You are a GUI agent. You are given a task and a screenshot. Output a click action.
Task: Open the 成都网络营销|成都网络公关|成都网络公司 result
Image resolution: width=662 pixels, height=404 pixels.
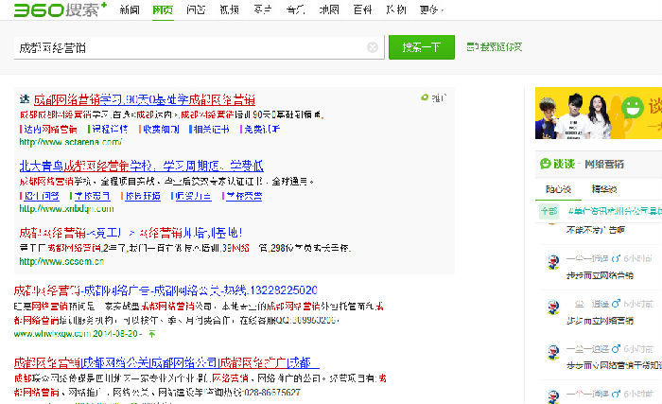pyautogui.click(x=166, y=362)
